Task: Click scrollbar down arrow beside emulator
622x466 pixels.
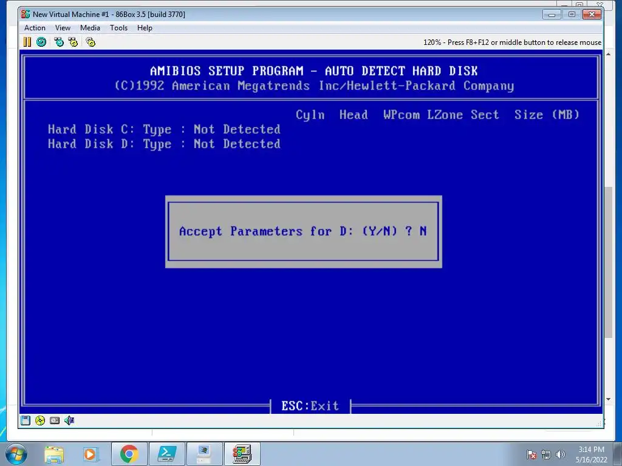Action: [x=609, y=399]
